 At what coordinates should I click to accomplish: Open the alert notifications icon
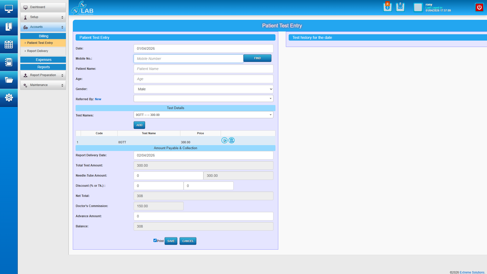387,7
